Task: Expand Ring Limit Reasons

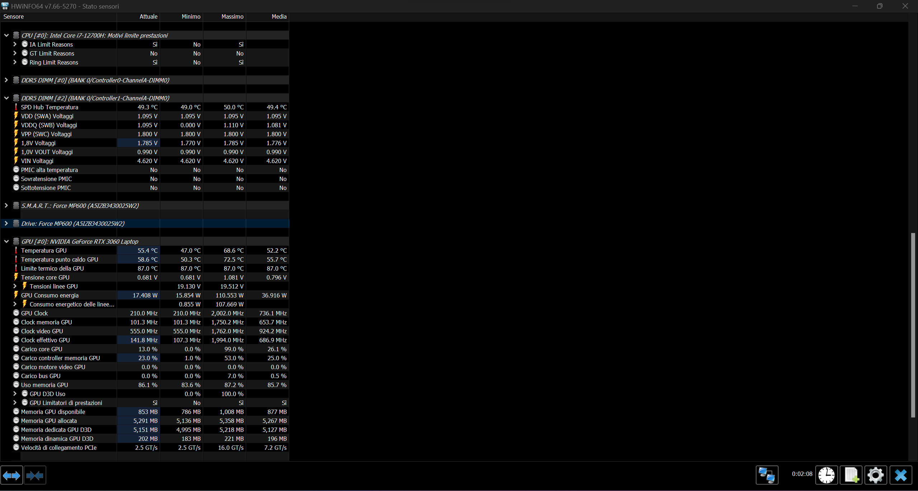Action: [15, 62]
